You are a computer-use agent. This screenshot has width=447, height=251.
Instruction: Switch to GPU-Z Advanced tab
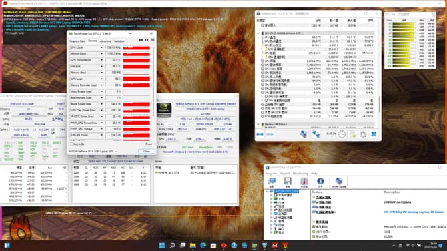pos(105,41)
